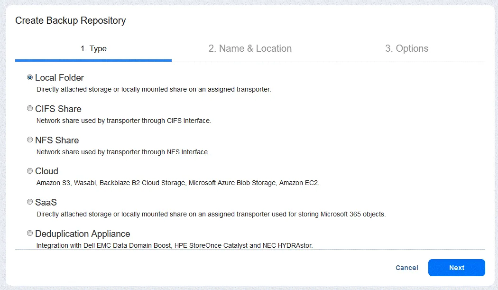Choose the Deduplication Appliance radio button
The width and height of the screenshot is (498, 290).
pos(30,234)
